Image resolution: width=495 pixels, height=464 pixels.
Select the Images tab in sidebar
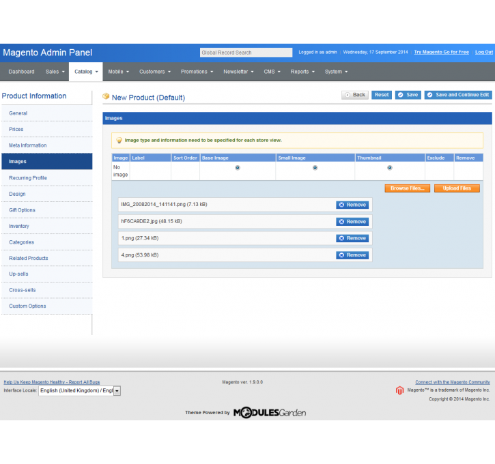[x=47, y=162]
